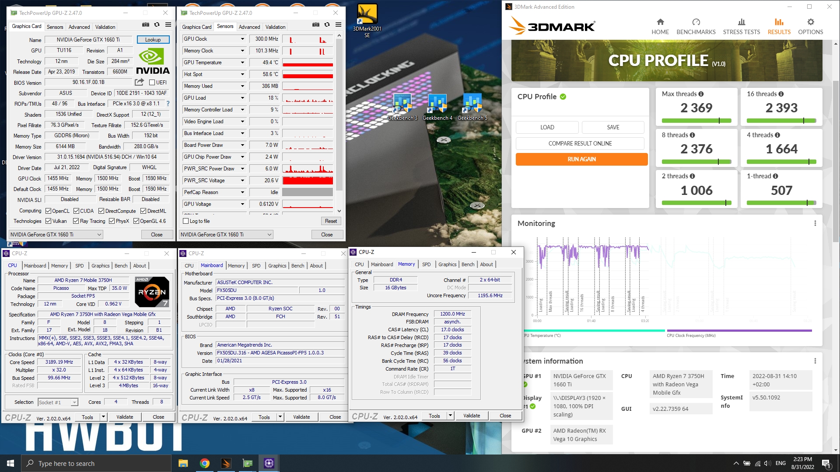Click the 3DMark SAVE button
Screen dimensions: 840x472
click(613, 127)
